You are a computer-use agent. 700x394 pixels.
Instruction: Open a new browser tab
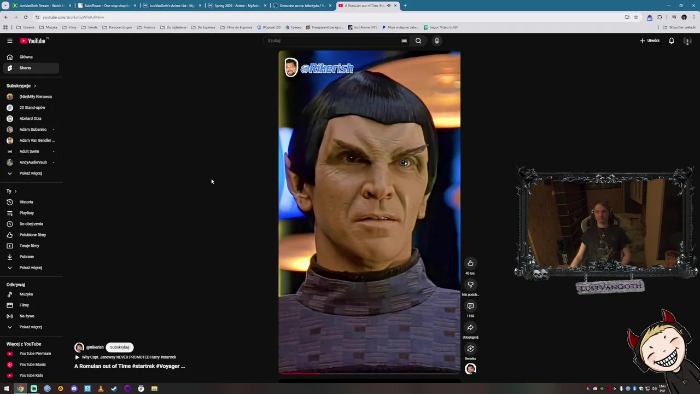coord(405,5)
